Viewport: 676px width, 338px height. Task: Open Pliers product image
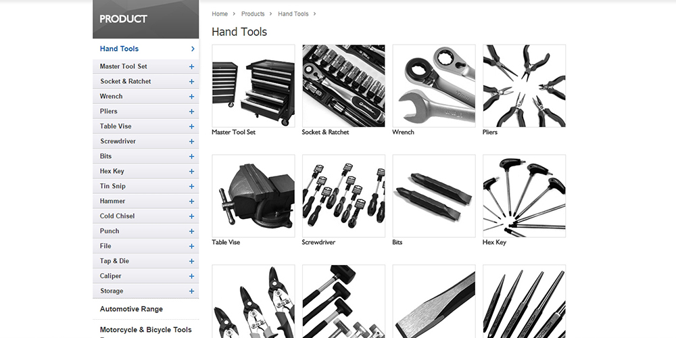[525, 86]
